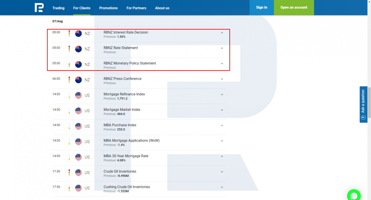Click volatility indicator for Mortgage Refinance Index
Viewport: 371px width, 200px height.
point(69,95)
